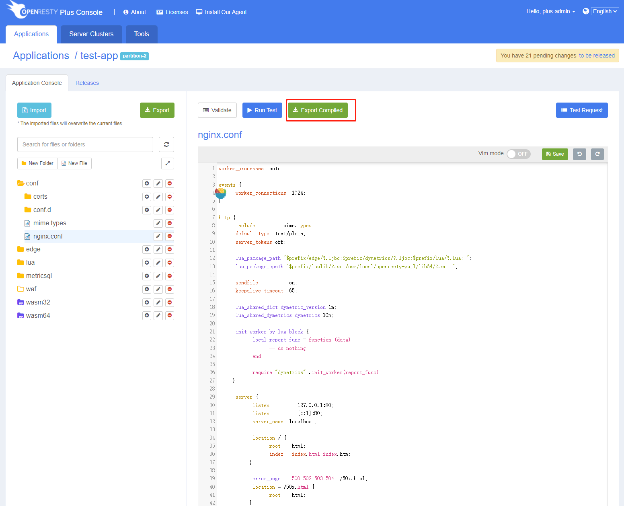Focus the search files or folders field
The width and height of the screenshot is (624, 506).
(x=85, y=144)
